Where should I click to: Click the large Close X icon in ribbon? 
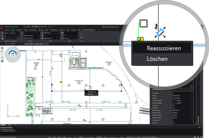click(82, 34)
